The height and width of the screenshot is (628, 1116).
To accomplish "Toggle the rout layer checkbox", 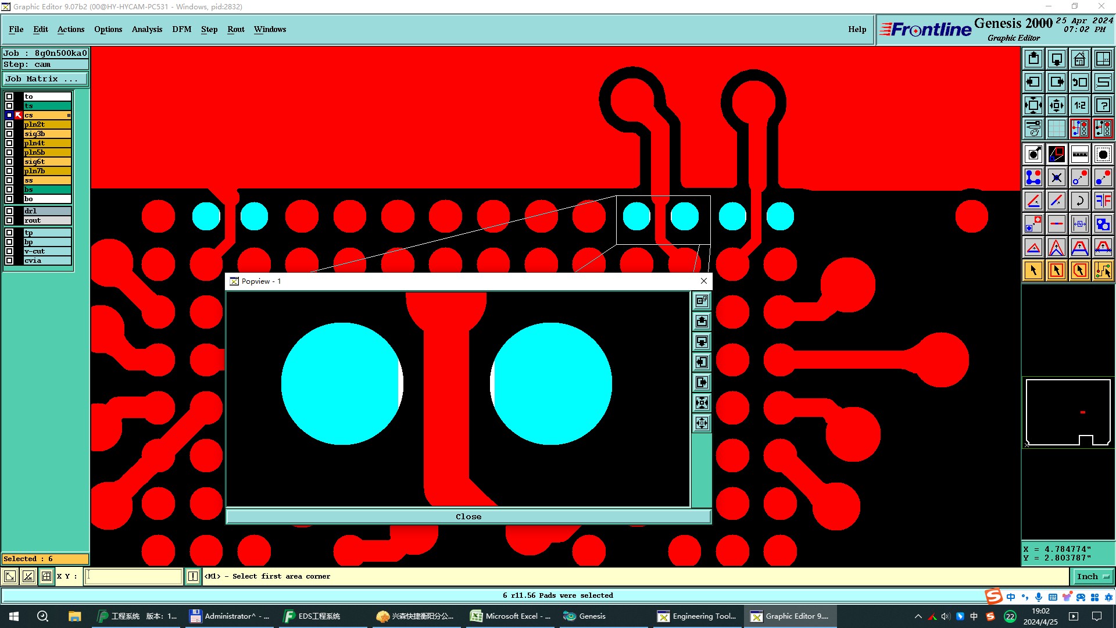I will pos(9,220).
